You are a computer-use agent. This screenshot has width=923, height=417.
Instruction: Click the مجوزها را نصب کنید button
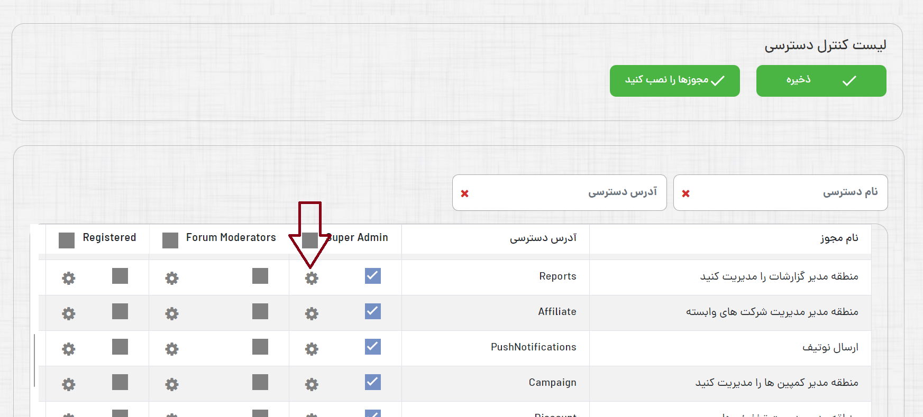click(x=674, y=81)
